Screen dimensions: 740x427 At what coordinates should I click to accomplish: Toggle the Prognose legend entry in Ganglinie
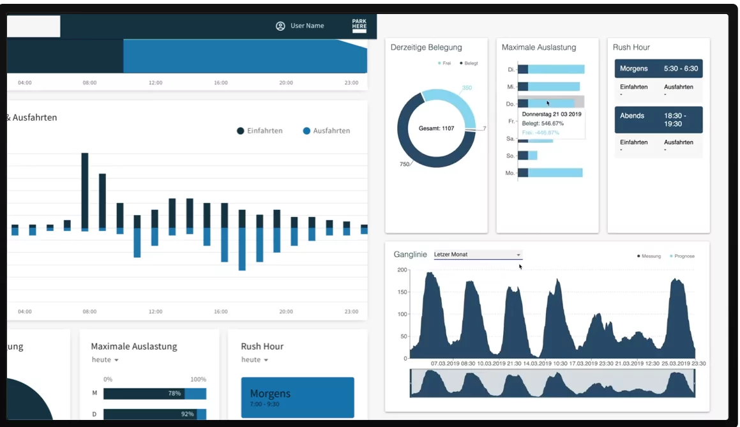pos(682,256)
